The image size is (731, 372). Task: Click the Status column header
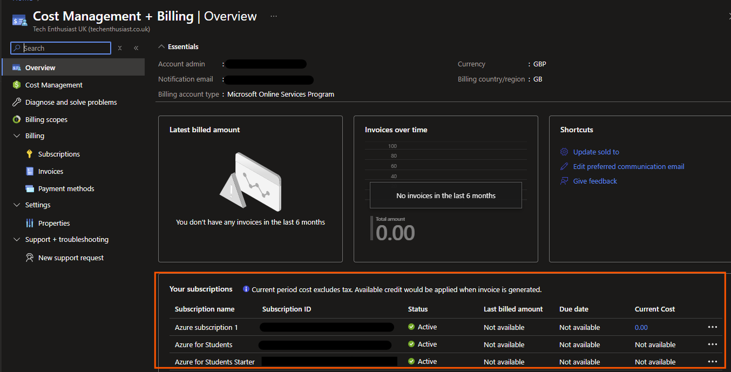coord(418,309)
